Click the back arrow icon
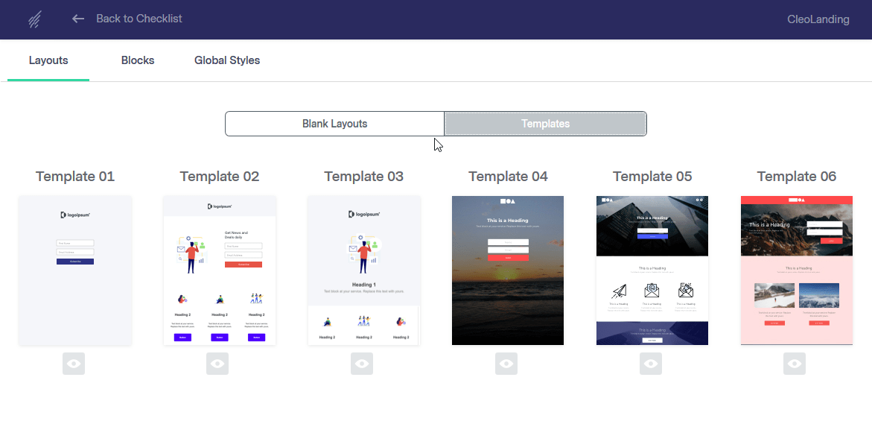This screenshot has height=424, width=872. (78, 19)
